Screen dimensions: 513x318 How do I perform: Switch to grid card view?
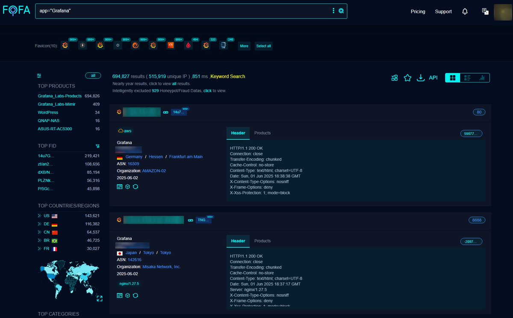click(453, 78)
